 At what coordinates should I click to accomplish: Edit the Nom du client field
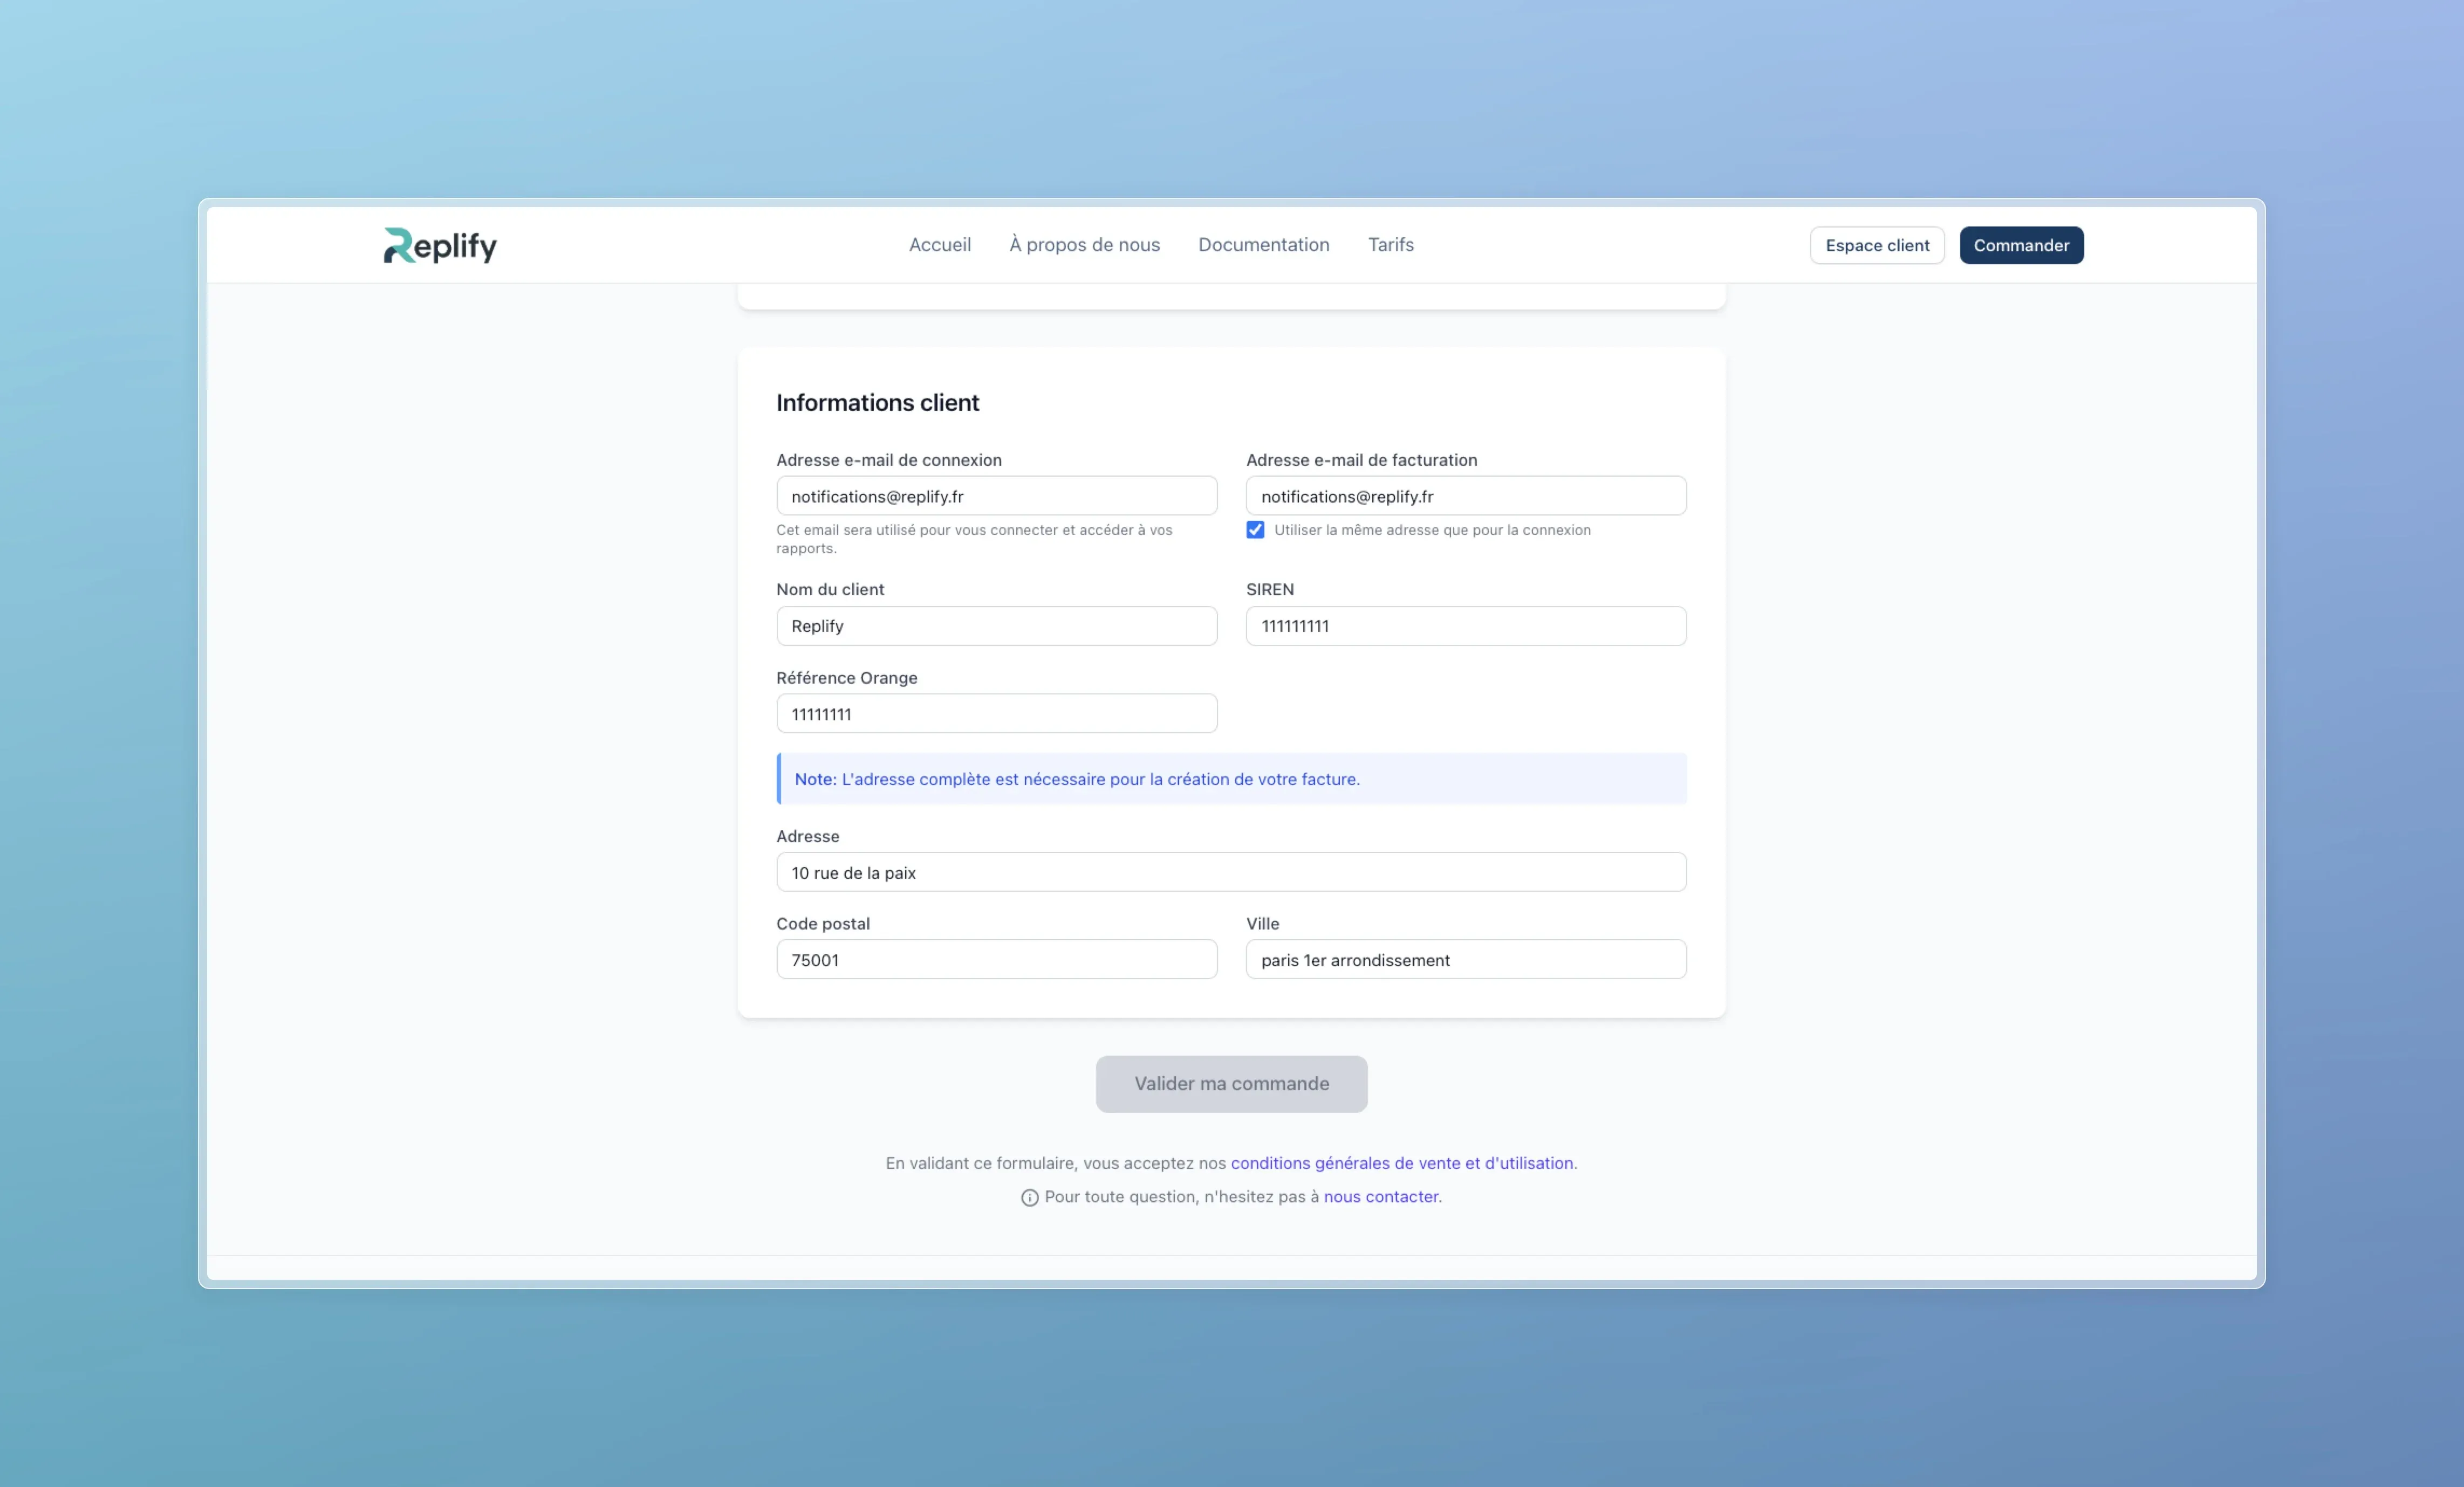tap(996, 625)
